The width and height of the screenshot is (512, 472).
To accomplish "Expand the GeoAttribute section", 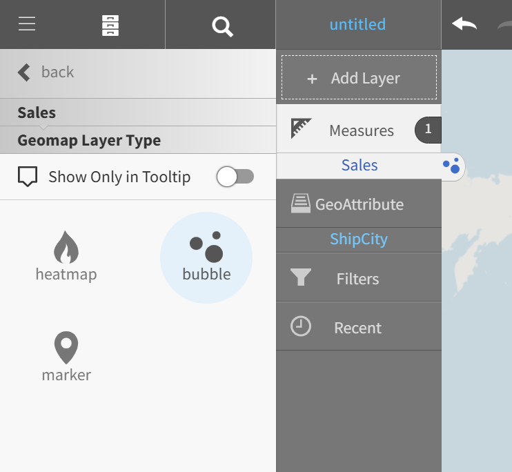I will (x=358, y=204).
